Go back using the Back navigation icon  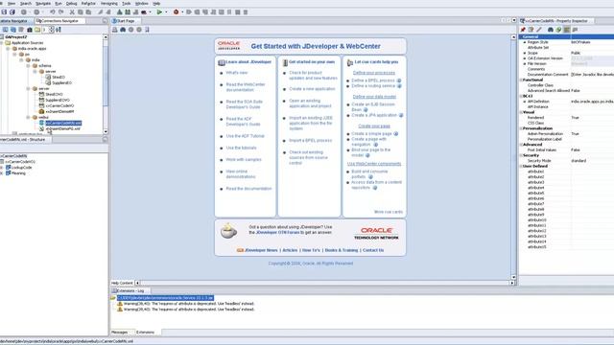pos(24,12)
